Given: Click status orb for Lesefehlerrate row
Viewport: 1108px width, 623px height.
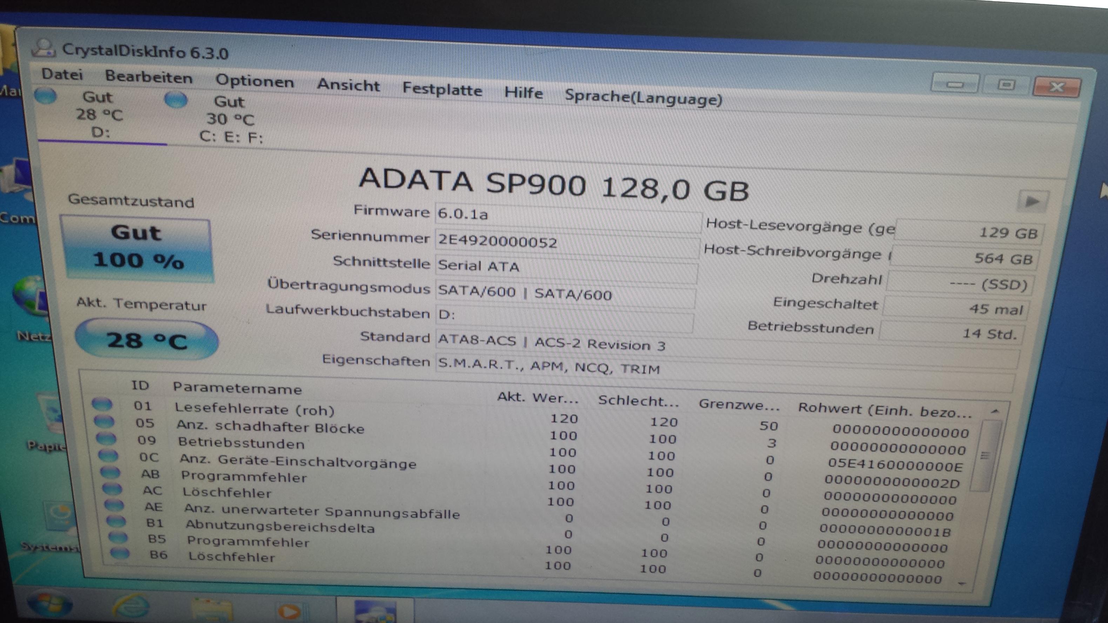Looking at the screenshot, I should click(102, 404).
